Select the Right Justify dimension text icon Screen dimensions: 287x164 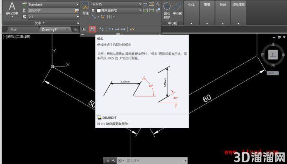point(123,29)
